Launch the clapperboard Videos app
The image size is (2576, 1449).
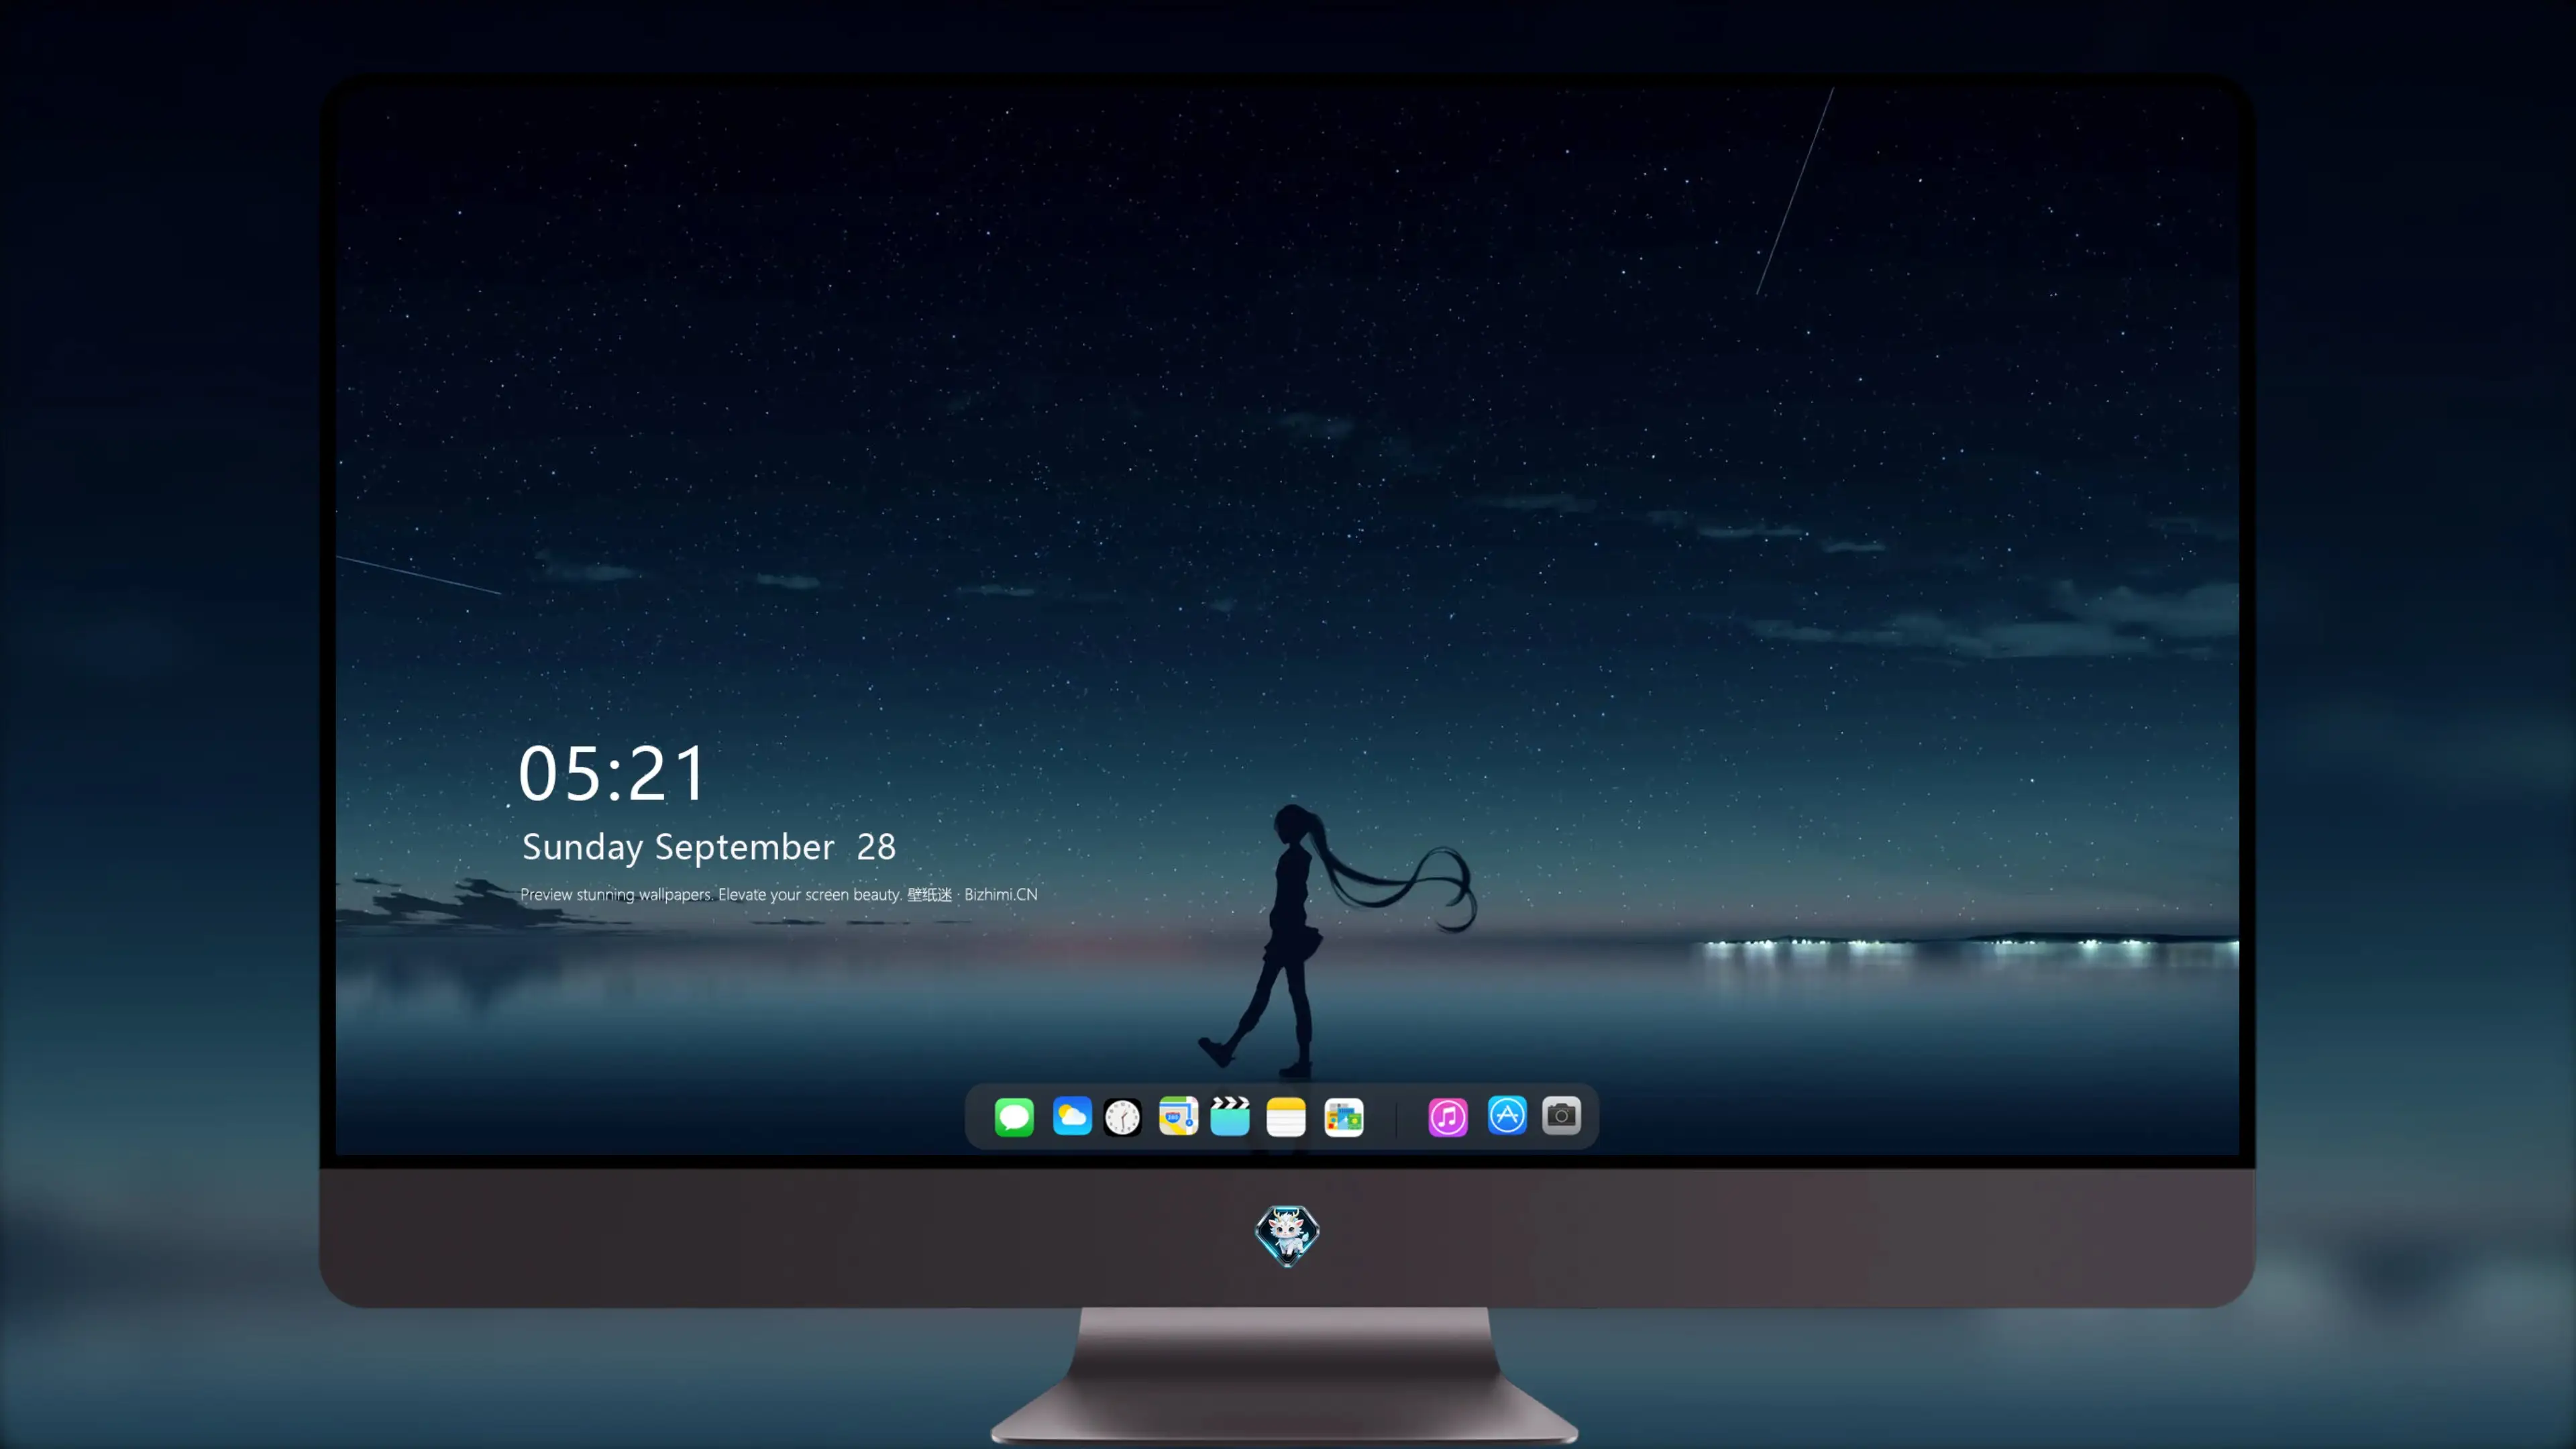click(x=1230, y=1116)
